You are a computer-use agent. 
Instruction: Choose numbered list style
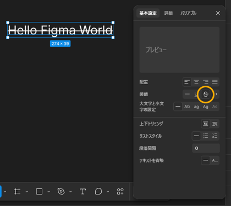(215, 136)
